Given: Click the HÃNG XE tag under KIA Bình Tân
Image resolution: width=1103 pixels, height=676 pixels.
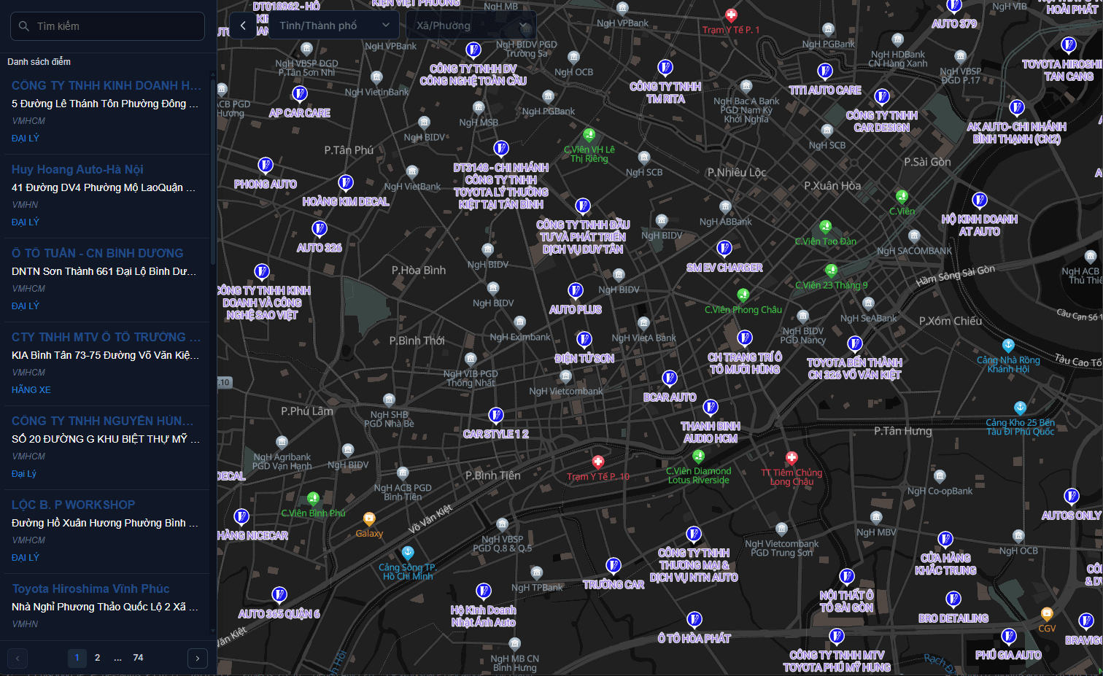Looking at the screenshot, I should (31, 390).
